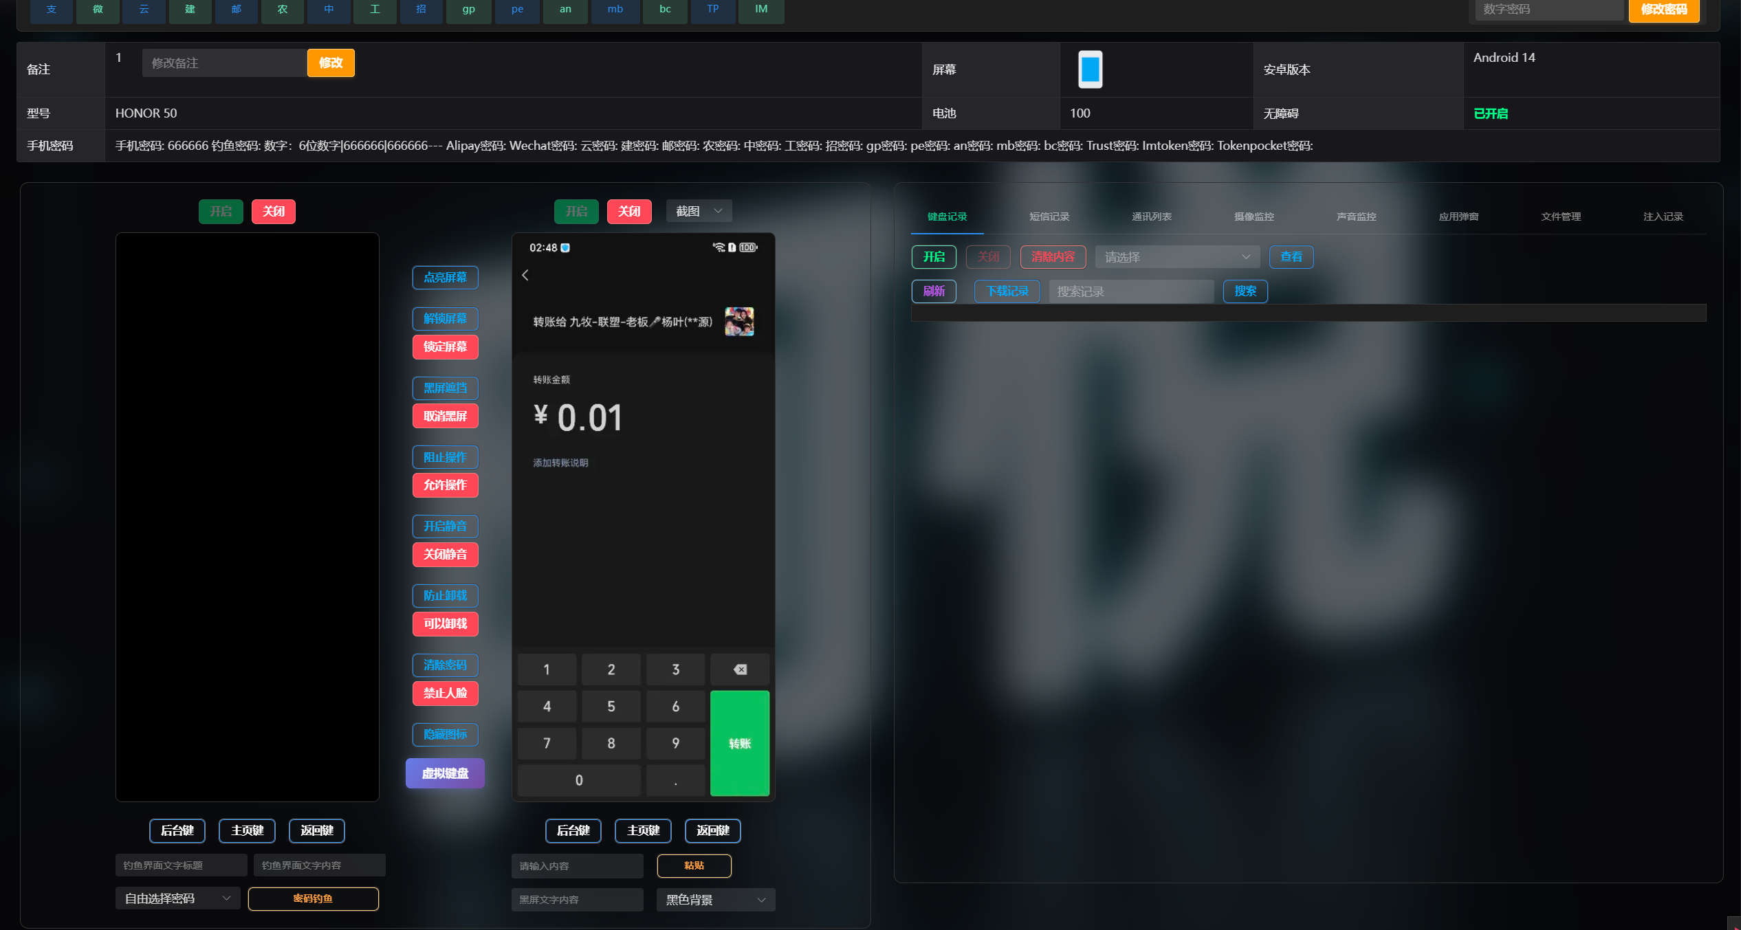Viewport: 1741px width, 930px height.
Task: Click the 搜索记录 input field
Action: click(1131, 291)
